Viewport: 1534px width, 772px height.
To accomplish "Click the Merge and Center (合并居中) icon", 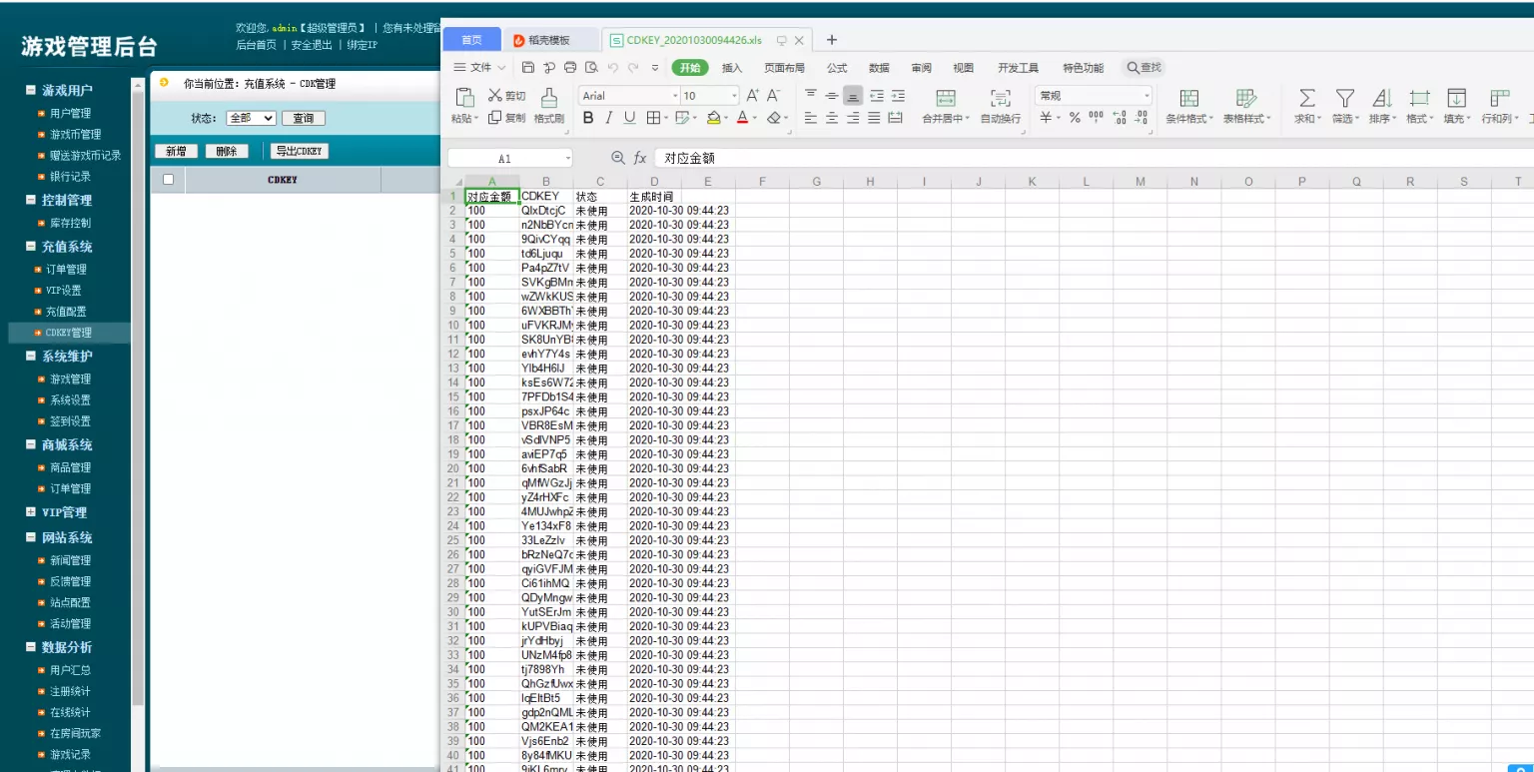I will (x=945, y=98).
